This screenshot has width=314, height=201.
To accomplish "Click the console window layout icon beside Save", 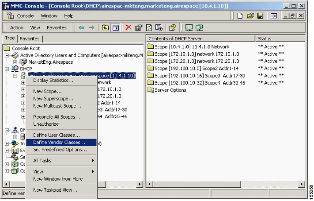I will point(273,15).
